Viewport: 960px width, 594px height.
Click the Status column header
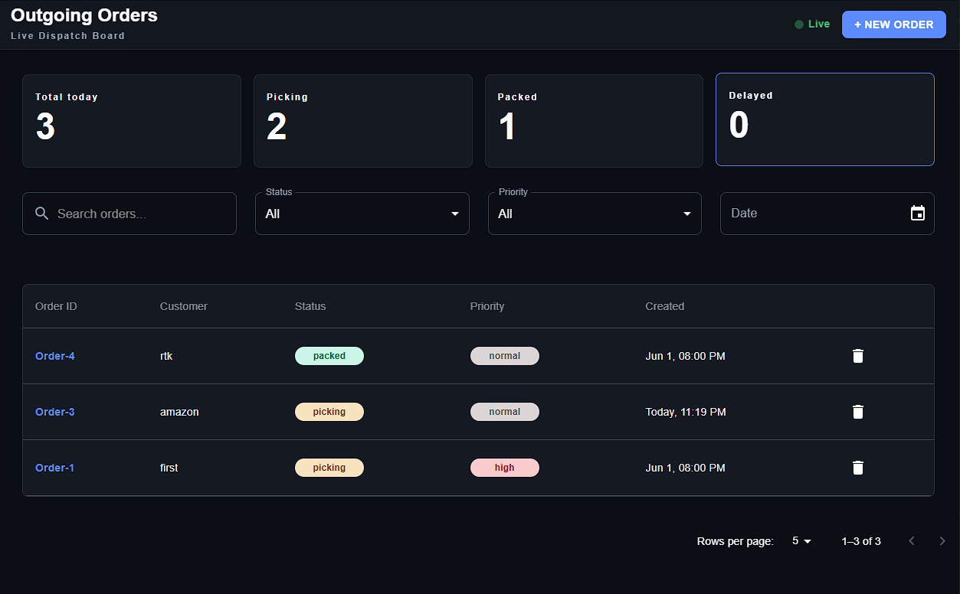(310, 306)
